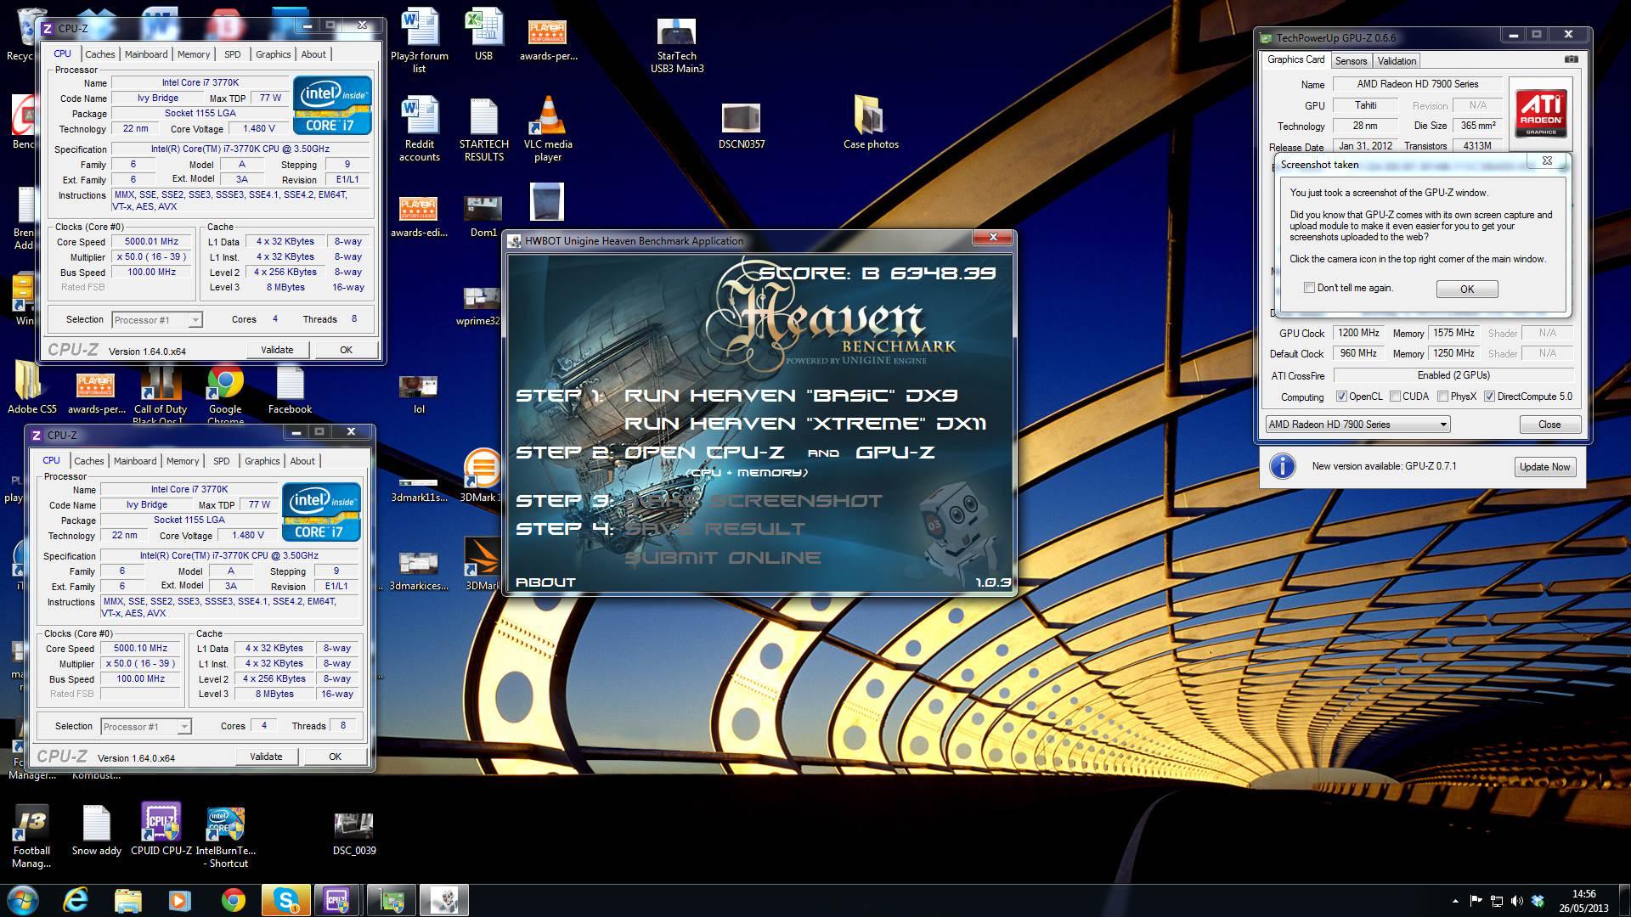Click OK in Screenshot taken dialog
Viewport: 1631px width, 917px height.
(x=1467, y=290)
